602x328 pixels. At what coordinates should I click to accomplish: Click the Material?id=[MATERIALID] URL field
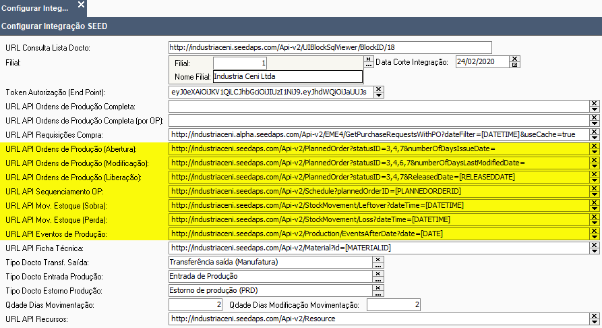379,248
